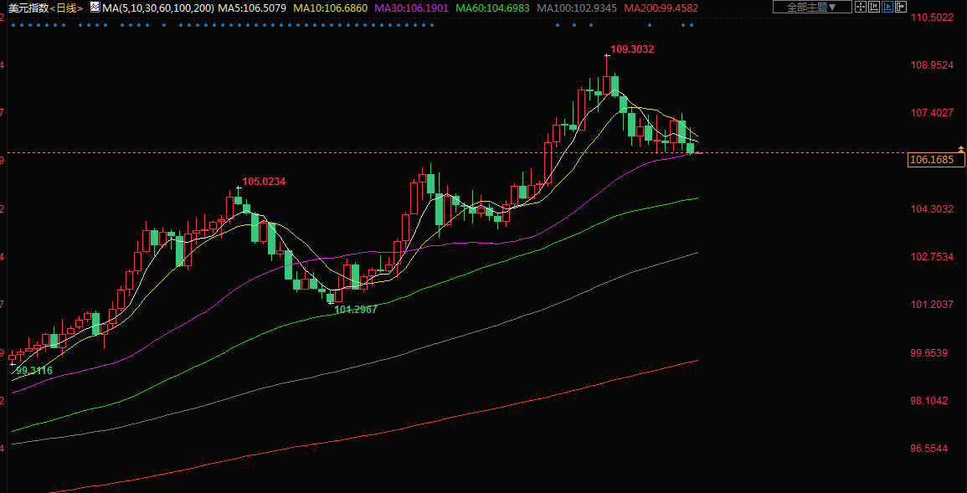Click the 101.2967 low price marker
This screenshot has height=493, width=967.
click(356, 310)
